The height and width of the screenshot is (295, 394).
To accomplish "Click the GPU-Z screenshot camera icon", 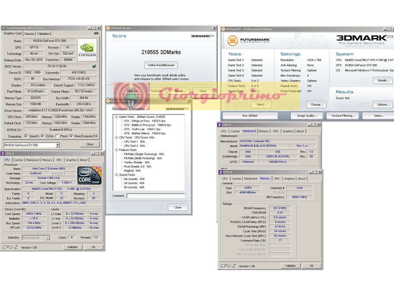I will (x=96, y=33).
